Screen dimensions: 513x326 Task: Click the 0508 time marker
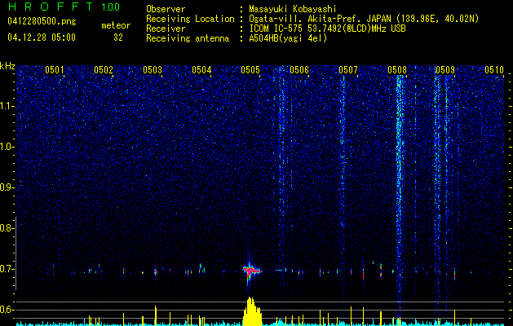click(397, 70)
